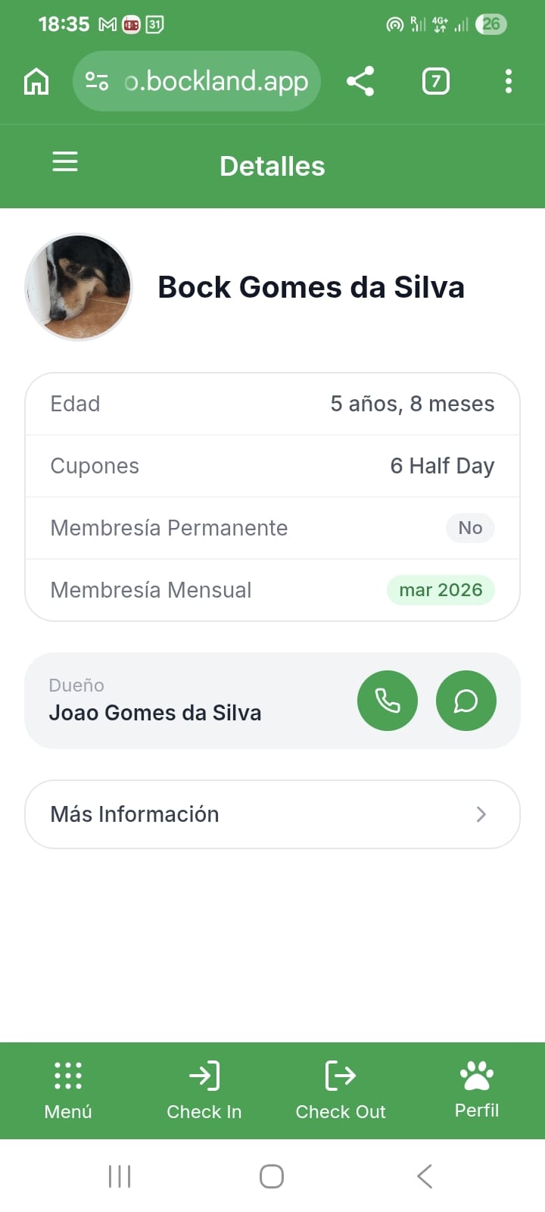This screenshot has width=545, height=1212.
Task: Open the Menú tab in bottom bar
Action: (x=68, y=1090)
